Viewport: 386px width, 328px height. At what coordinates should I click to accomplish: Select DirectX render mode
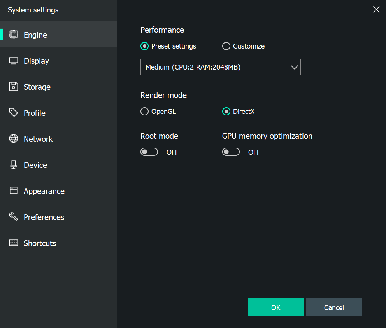226,112
